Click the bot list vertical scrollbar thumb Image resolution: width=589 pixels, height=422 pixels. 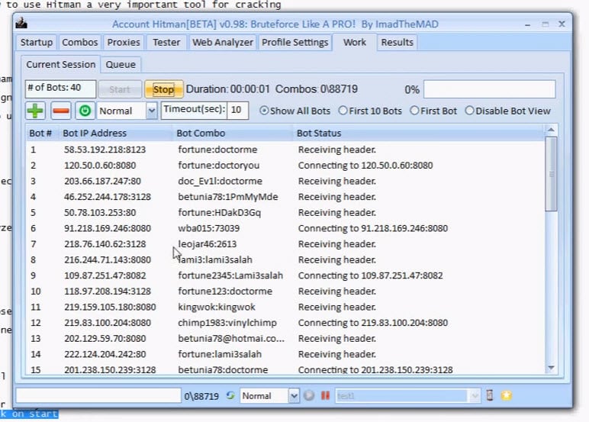(552, 174)
